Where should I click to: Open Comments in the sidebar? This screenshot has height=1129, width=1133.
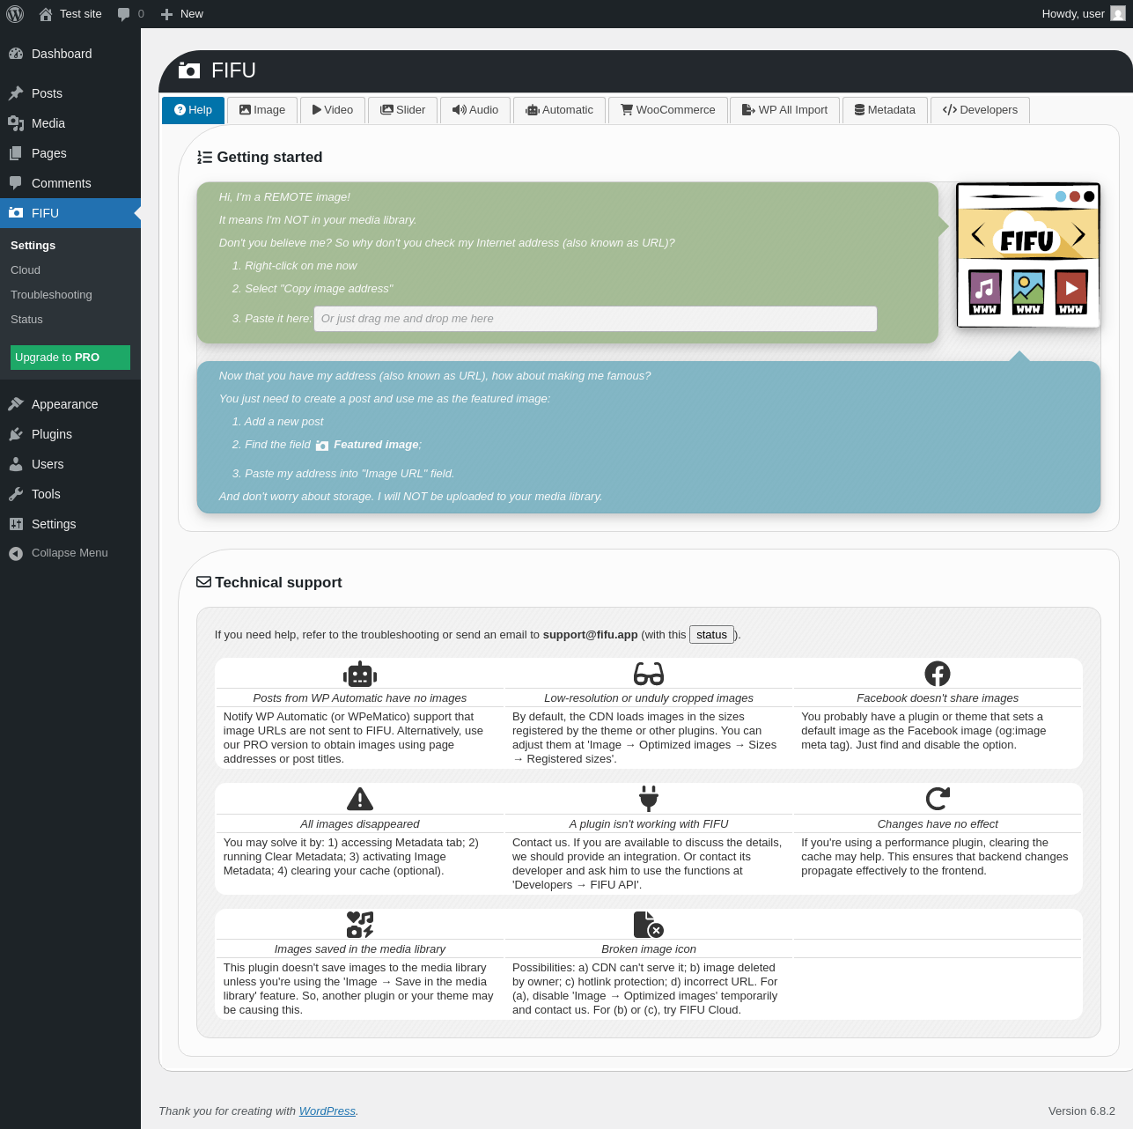pos(70,183)
